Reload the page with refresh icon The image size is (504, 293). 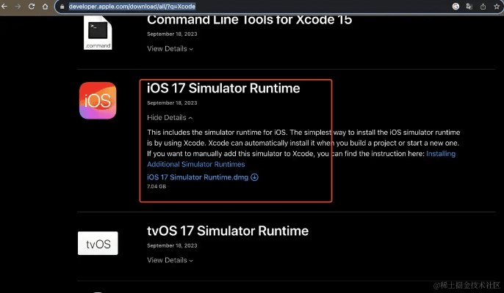tap(32, 6)
